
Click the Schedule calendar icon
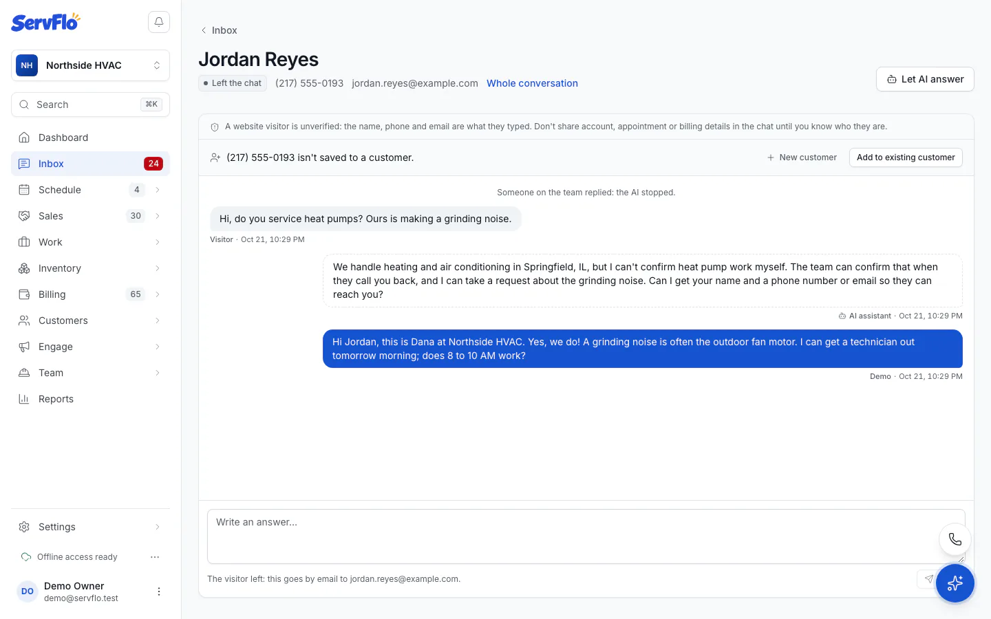[x=24, y=190]
